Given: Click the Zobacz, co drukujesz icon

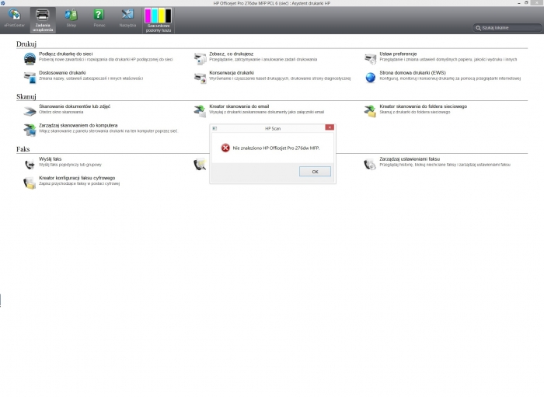Looking at the screenshot, I should tap(201, 58).
